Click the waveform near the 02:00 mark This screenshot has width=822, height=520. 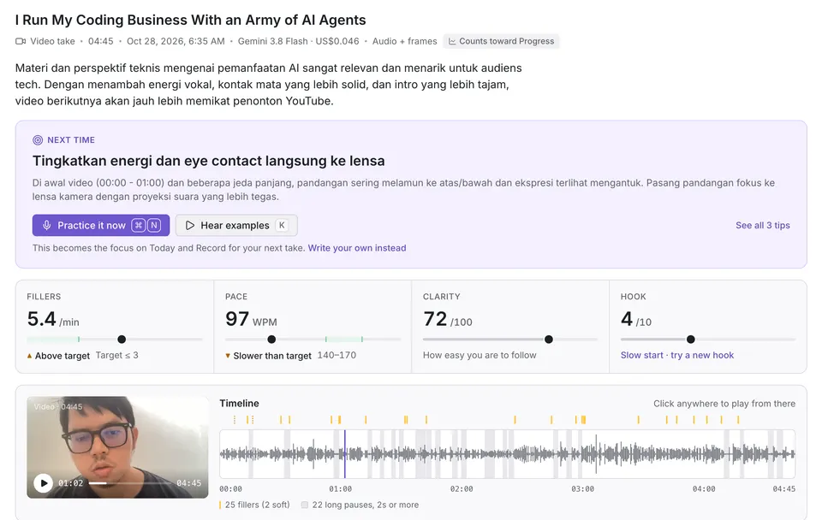462,454
